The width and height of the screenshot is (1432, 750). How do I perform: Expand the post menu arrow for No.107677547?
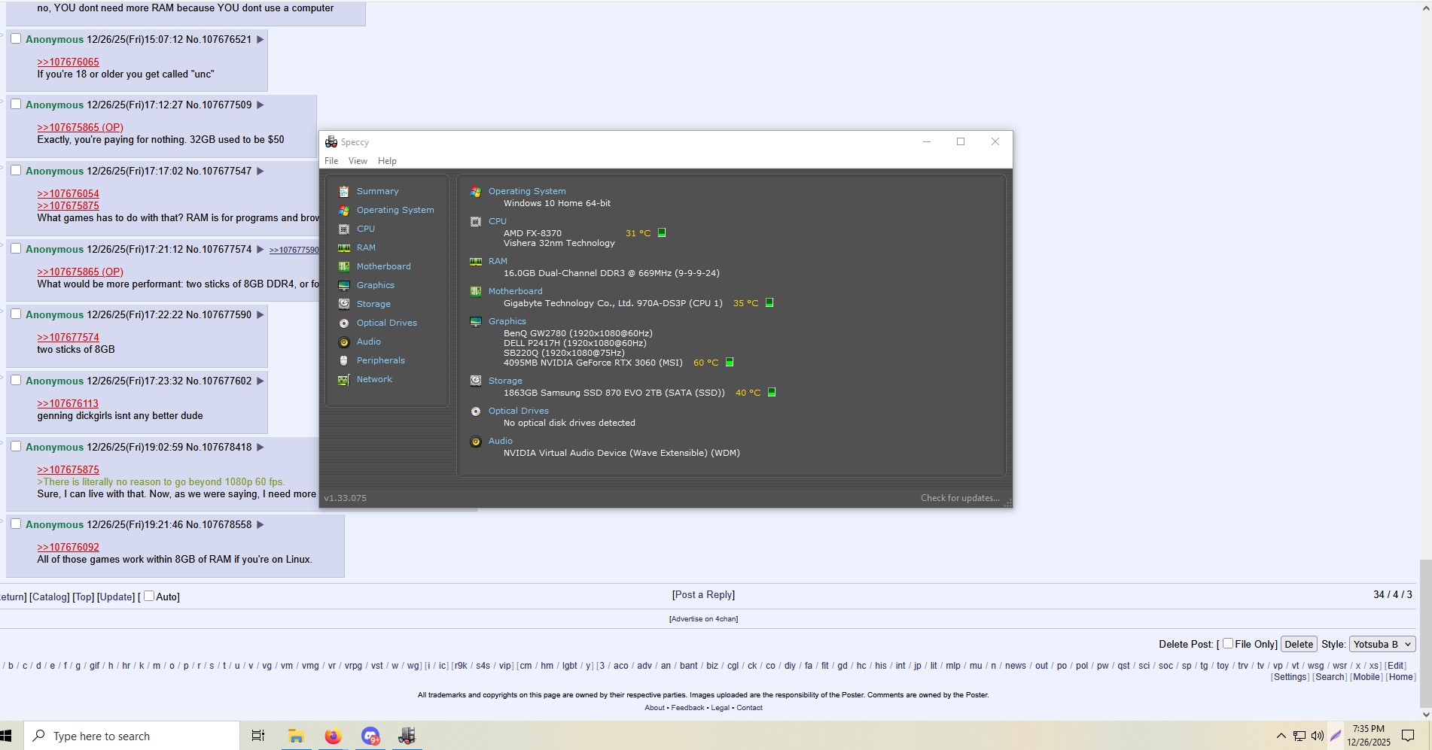click(261, 171)
